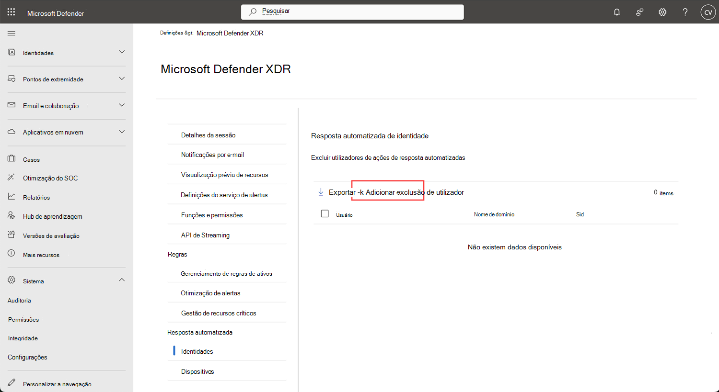Go to Permissões under Sistema

click(23, 320)
